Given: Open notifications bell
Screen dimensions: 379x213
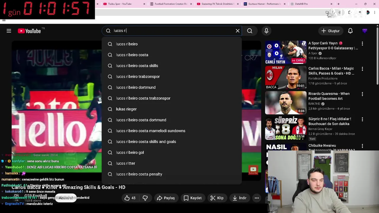Looking at the screenshot, I should 350,31.
